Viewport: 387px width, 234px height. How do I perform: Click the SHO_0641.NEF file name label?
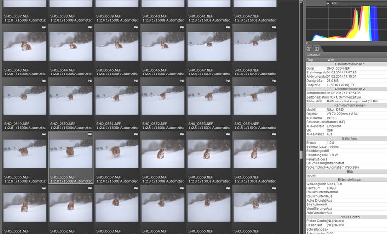click(x=201, y=16)
